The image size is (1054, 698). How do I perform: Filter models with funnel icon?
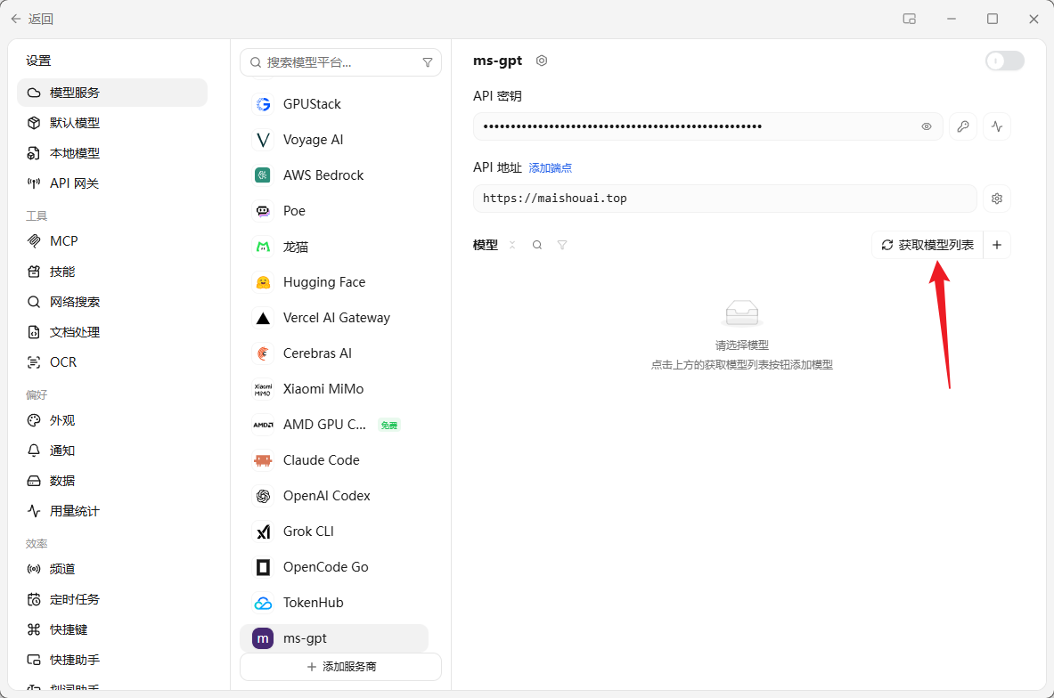pyautogui.click(x=562, y=245)
